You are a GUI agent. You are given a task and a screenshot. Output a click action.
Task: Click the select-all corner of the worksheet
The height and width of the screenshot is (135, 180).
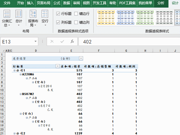[x=3, y=51]
